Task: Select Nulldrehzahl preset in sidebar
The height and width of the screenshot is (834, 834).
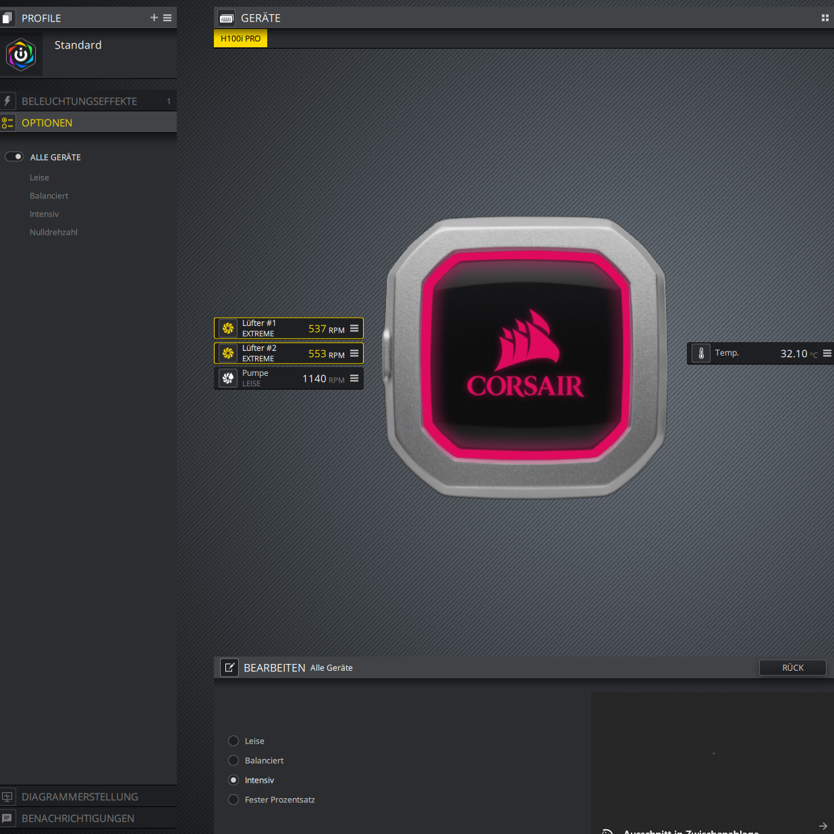Action: tap(53, 232)
